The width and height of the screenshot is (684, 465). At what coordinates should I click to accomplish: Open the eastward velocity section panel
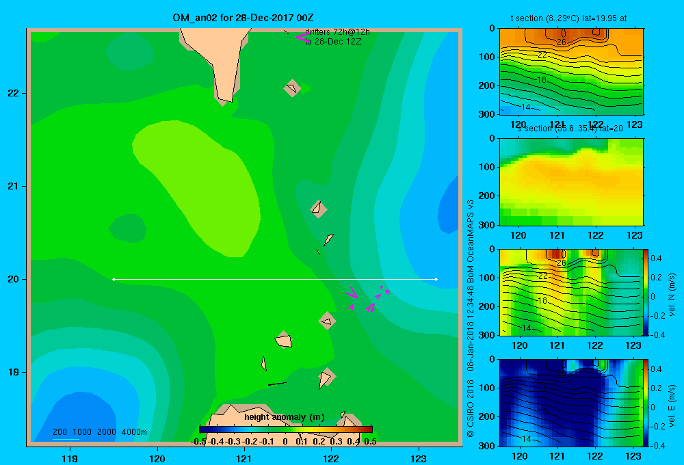click(571, 403)
